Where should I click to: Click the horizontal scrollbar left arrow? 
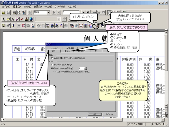pos(4,120)
